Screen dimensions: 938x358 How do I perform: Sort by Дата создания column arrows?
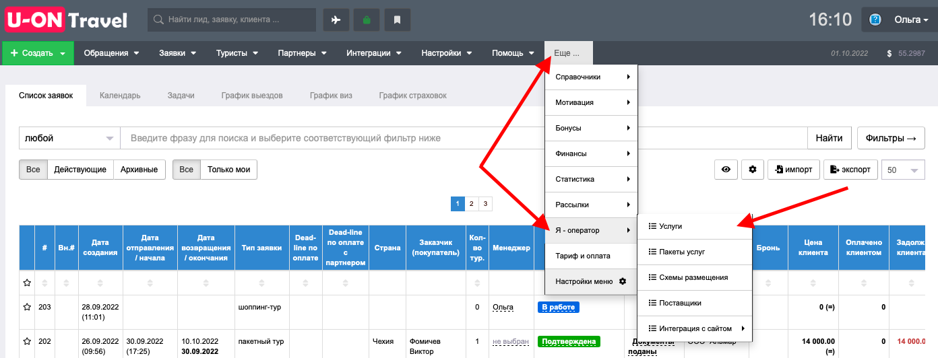point(101,283)
